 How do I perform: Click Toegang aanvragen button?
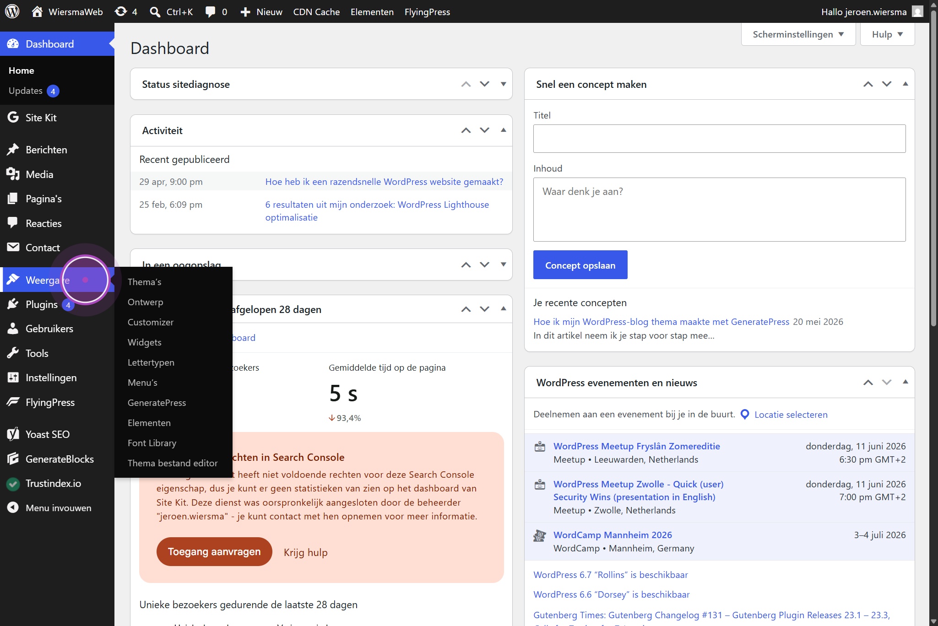(x=214, y=552)
